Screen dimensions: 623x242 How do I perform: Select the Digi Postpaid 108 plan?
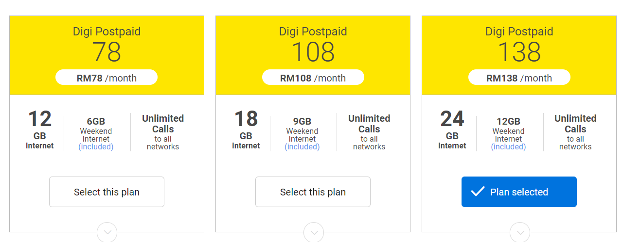pyautogui.click(x=313, y=192)
